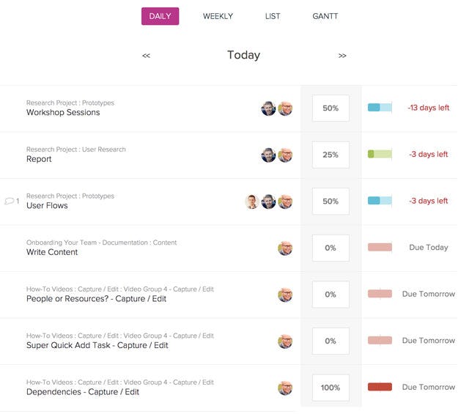
Task: Click the red progress bar on Dependencies
Action: [x=380, y=387]
